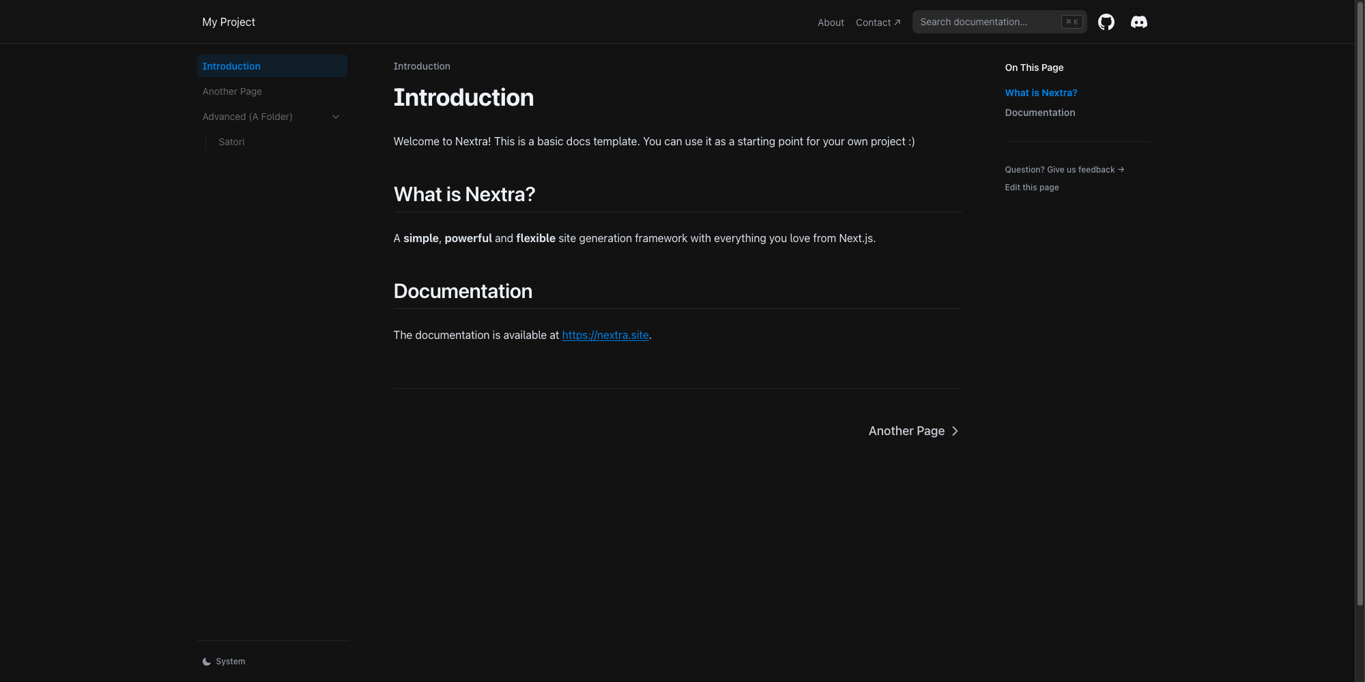Image resolution: width=1365 pixels, height=682 pixels.
Task: Go to the My Project home link
Action: click(229, 22)
